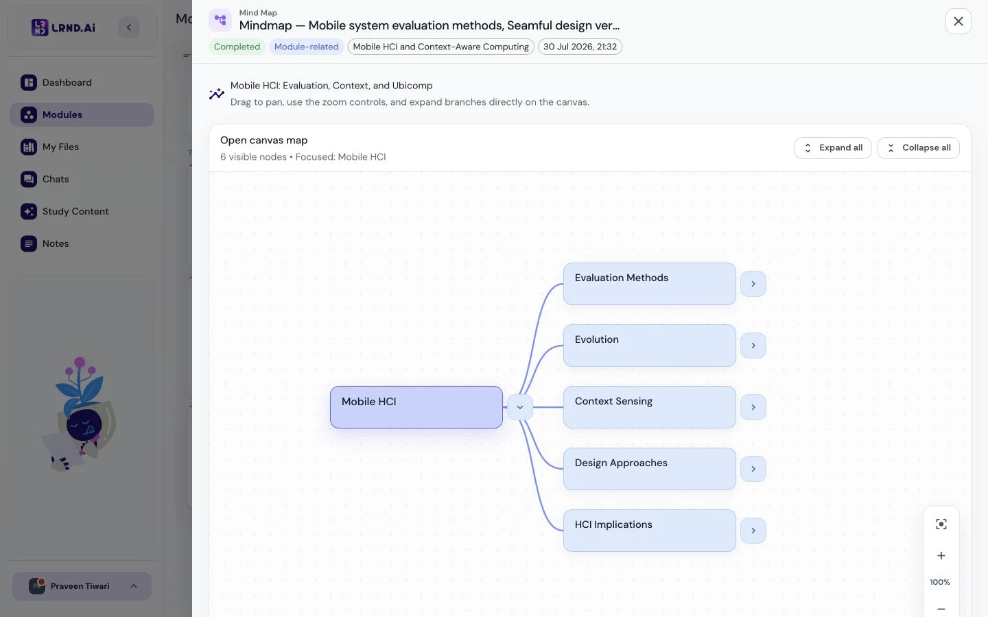Click the Study Content sparkle icon
Image resolution: width=988 pixels, height=617 pixels.
[29, 211]
